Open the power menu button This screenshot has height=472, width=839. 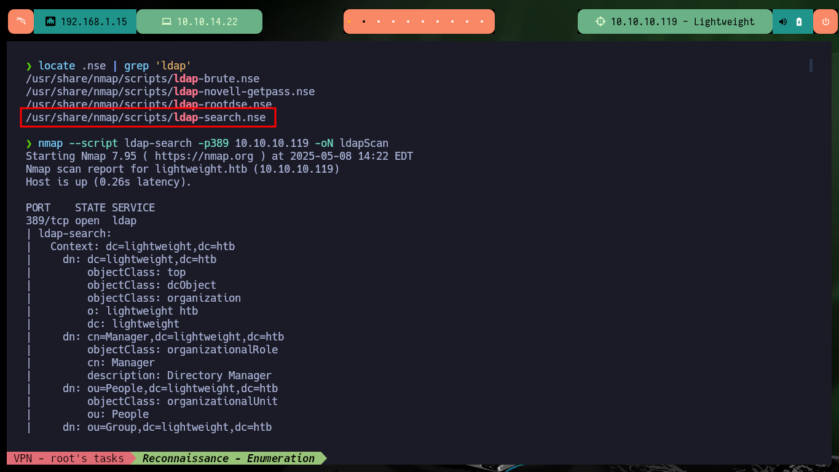825,22
